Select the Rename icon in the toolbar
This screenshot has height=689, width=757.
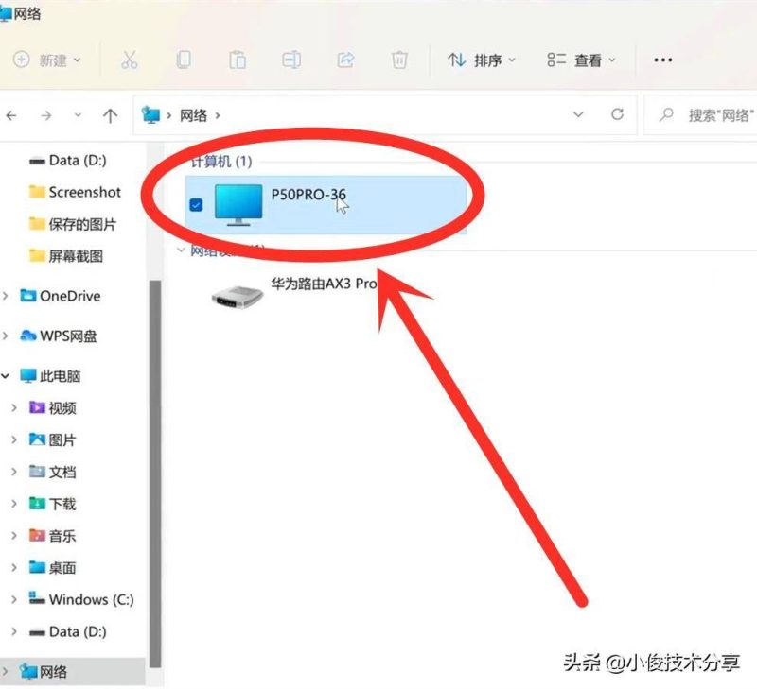tap(291, 60)
